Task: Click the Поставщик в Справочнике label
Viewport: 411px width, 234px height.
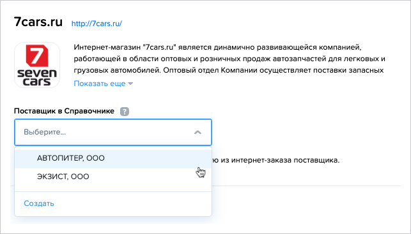Action: (64, 111)
